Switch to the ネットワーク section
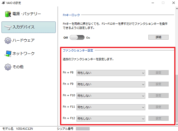The height and width of the screenshot is (131, 178). point(23,54)
